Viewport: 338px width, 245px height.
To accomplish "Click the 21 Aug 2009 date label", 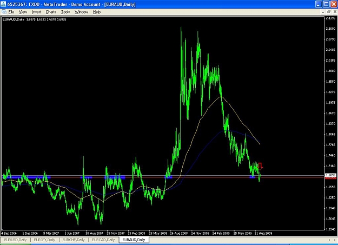I will pos(263,233).
